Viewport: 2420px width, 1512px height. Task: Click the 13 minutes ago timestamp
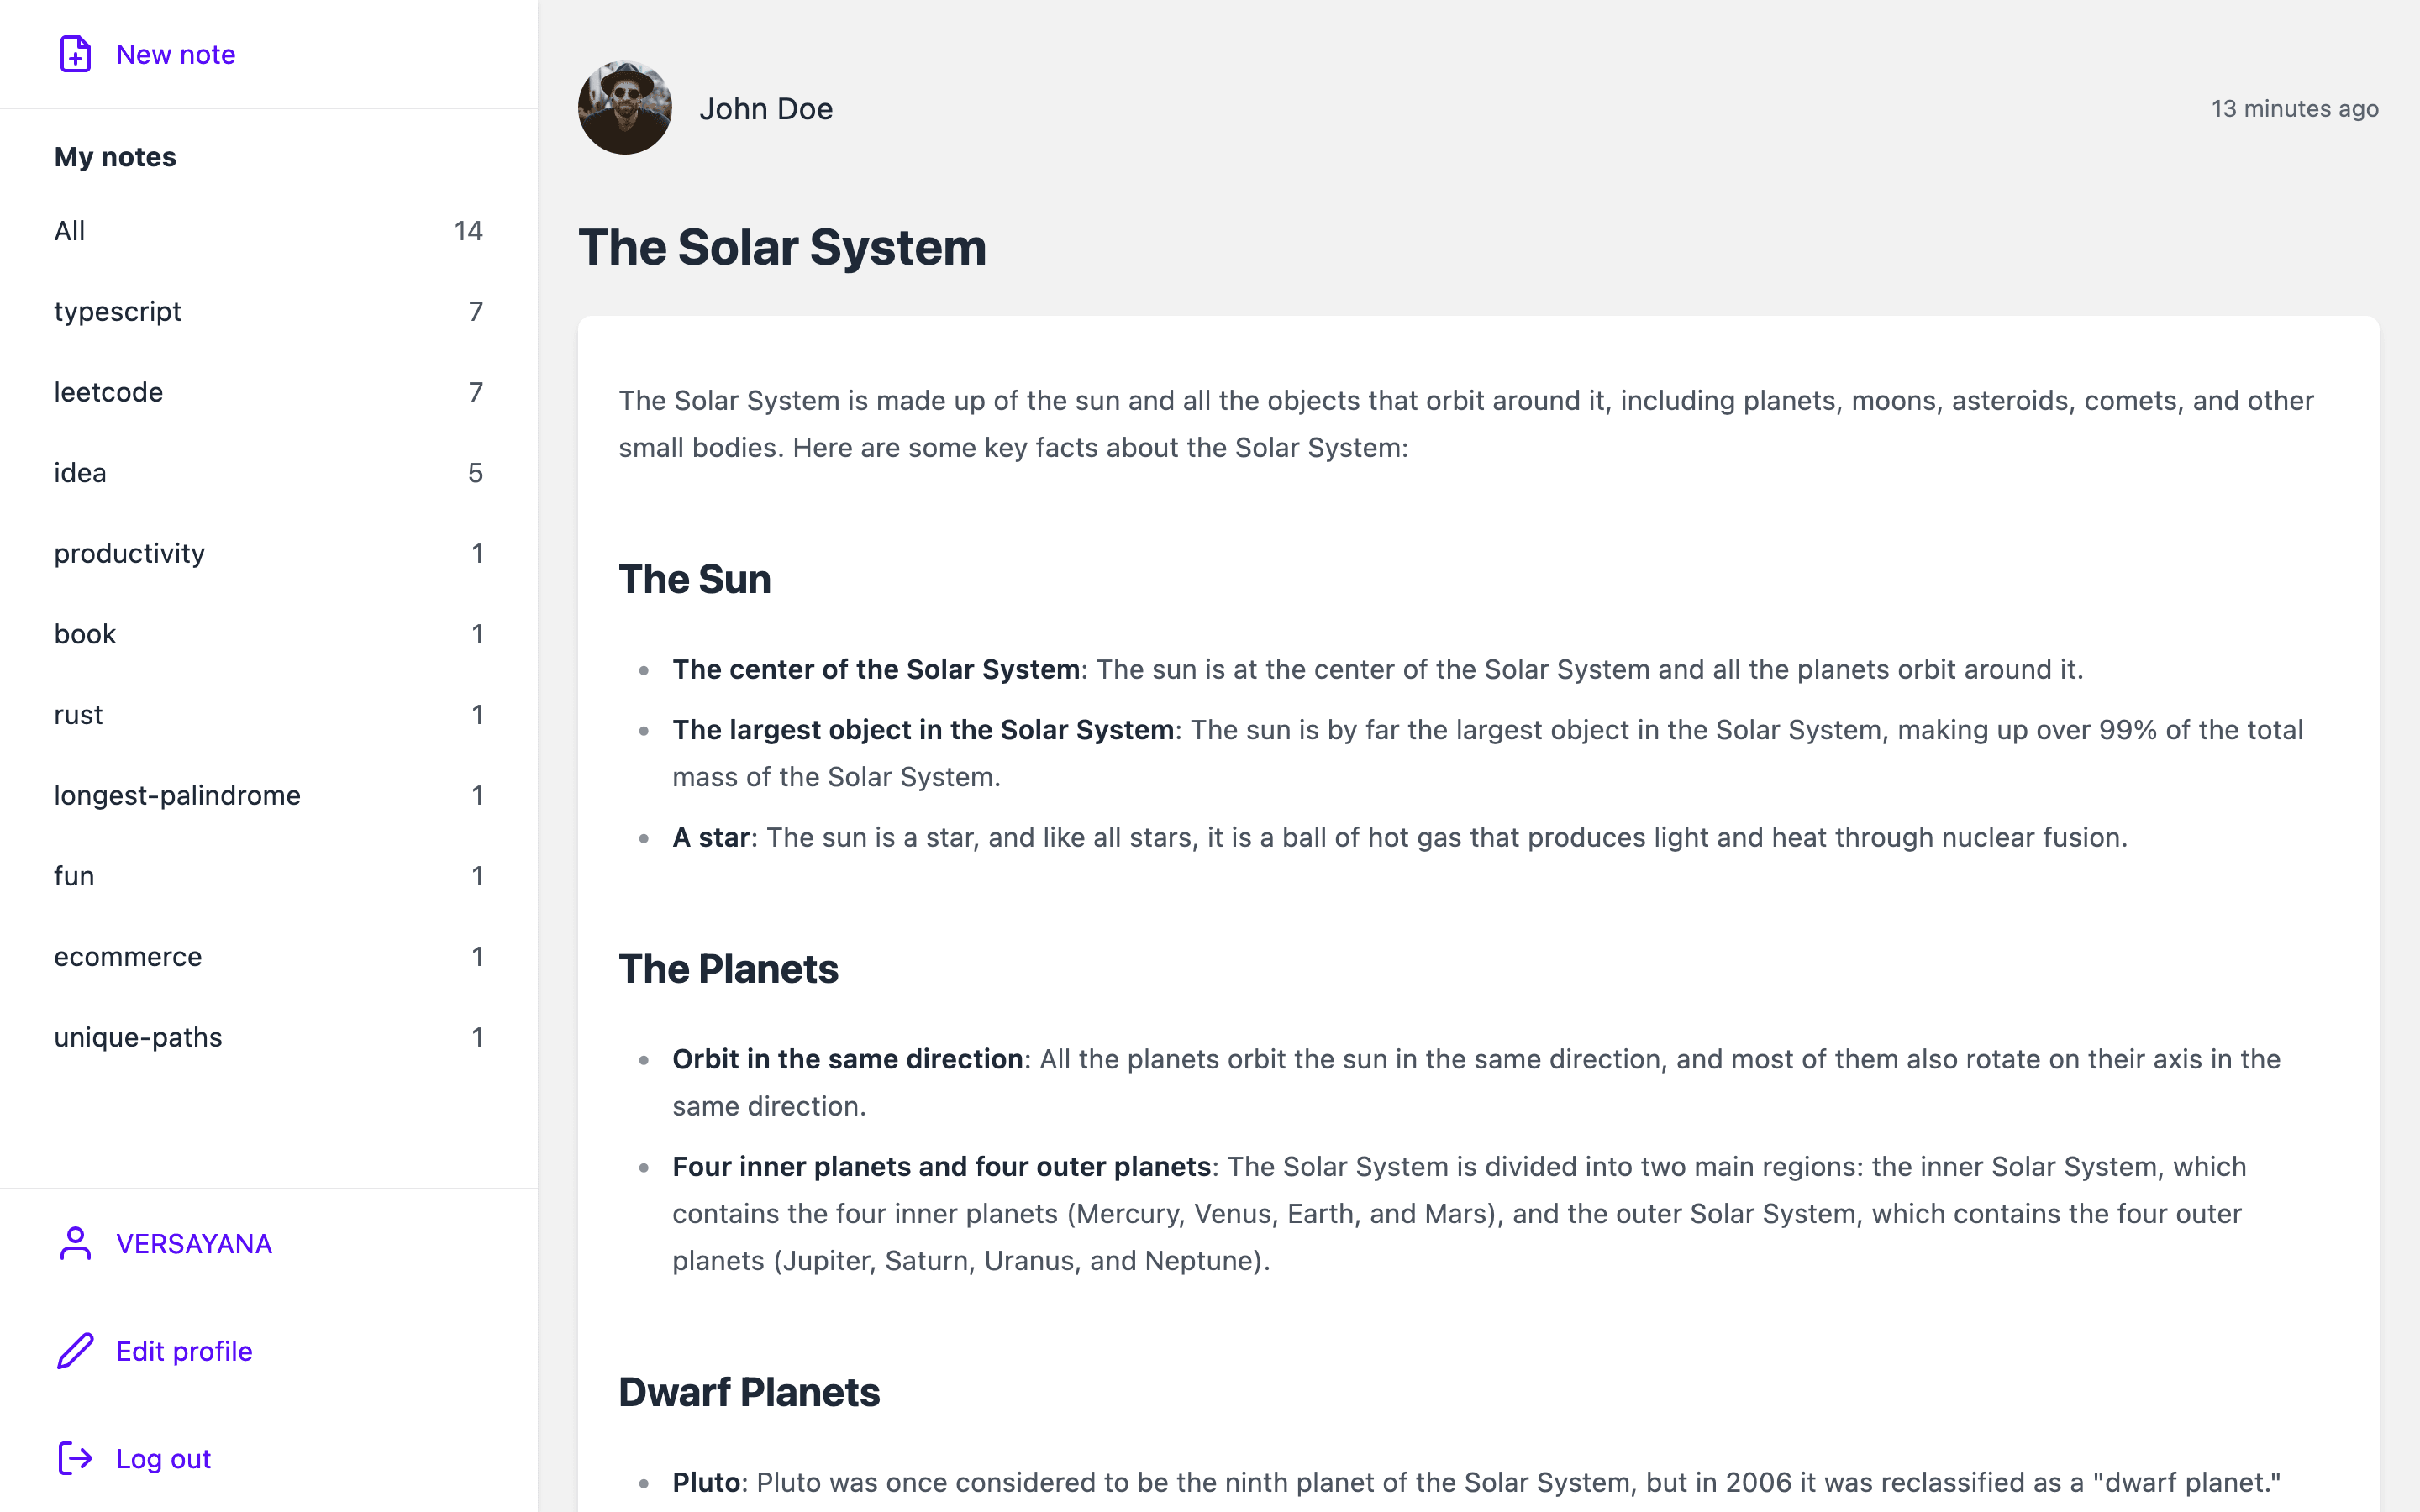2294,108
